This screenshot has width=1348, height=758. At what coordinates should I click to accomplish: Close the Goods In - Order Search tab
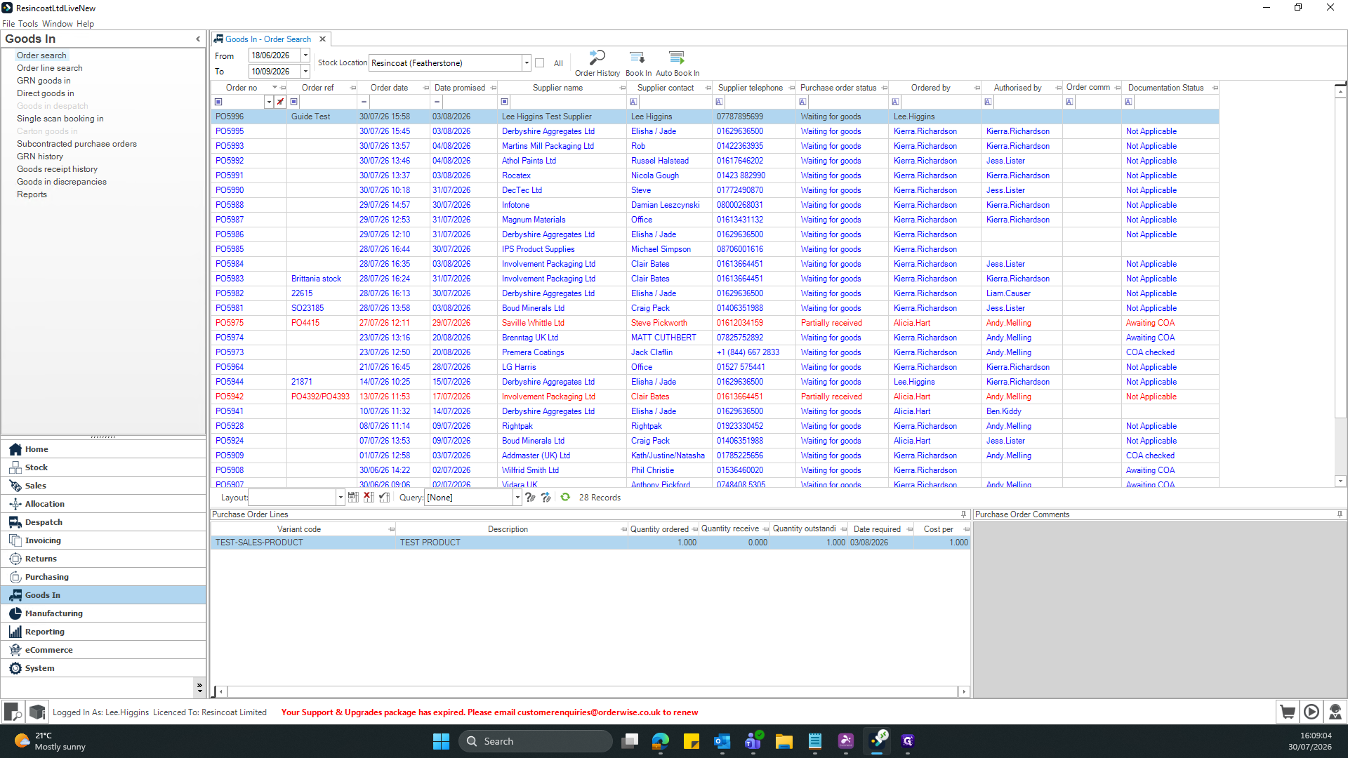click(322, 39)
